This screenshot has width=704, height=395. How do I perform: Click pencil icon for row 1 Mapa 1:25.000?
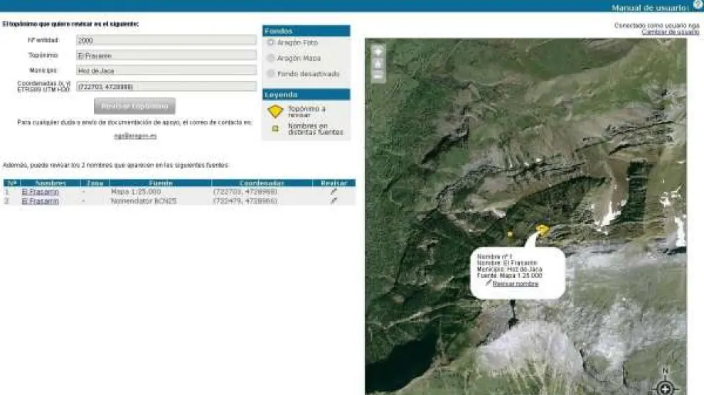tap(334, 192)
